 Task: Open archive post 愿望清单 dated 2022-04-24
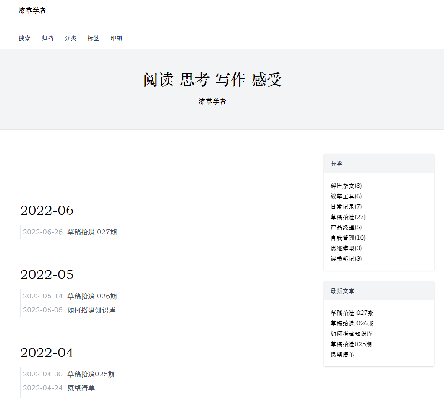(81, 388)
